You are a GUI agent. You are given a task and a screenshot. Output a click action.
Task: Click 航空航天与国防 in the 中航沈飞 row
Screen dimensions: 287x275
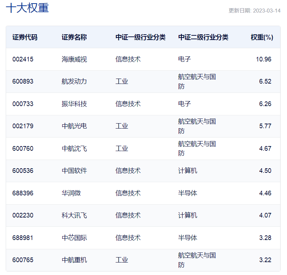(197, 148)
